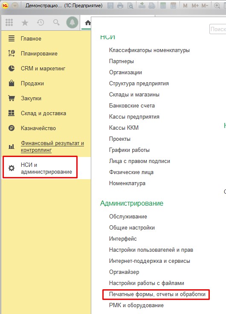226x314 pixels.
Task: Open Классификаторы номенклатуры link
Action: tap(149, 50)
